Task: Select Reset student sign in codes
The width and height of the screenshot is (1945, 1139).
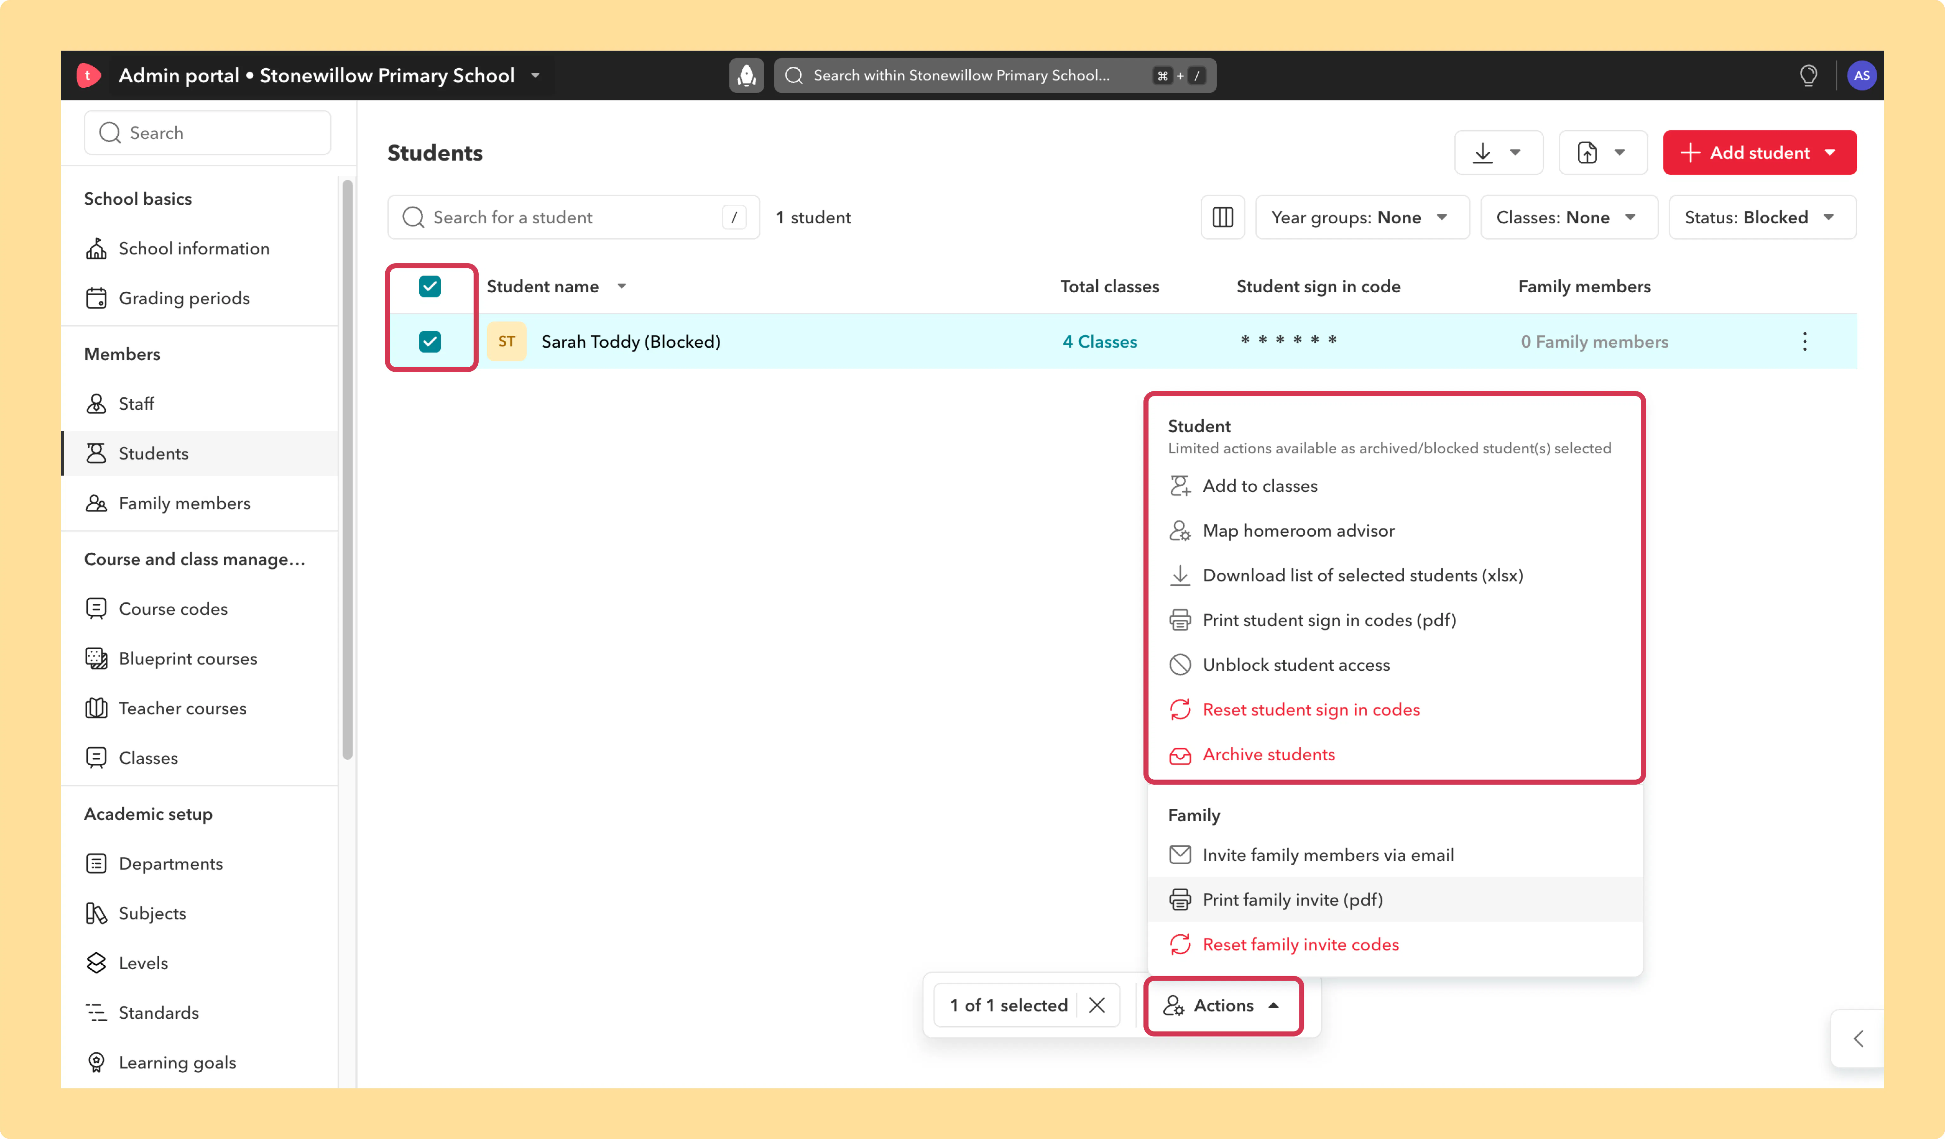Action: tap(1395, 709)
